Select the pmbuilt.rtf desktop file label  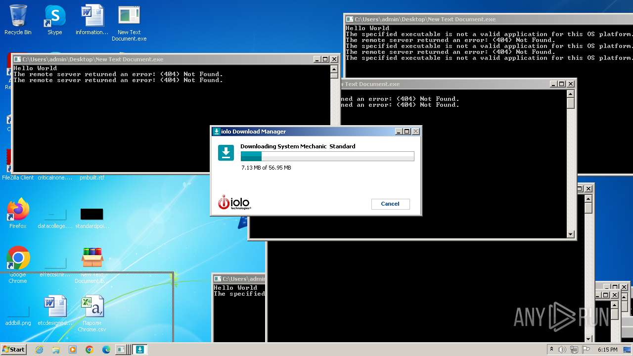pyautogui.click(x=92, y=178)
